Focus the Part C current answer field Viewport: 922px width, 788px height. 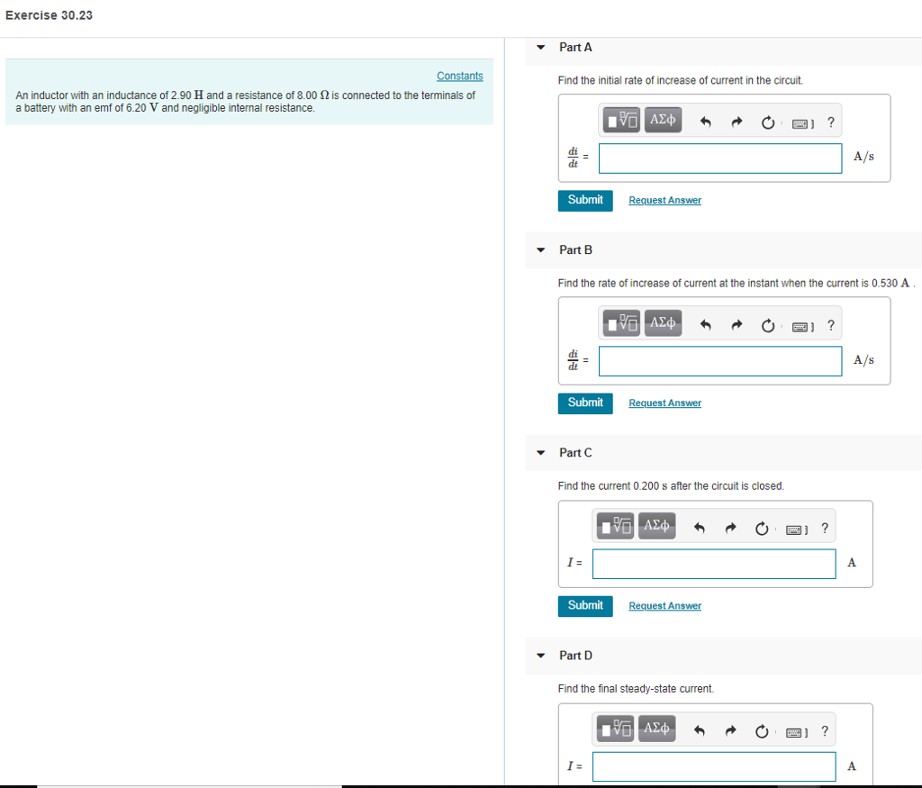tap(714, 564)
